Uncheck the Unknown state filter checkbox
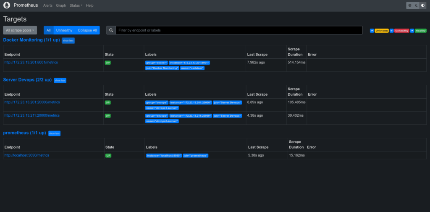The height and width of the screenshot is (212, 430). 372,31
